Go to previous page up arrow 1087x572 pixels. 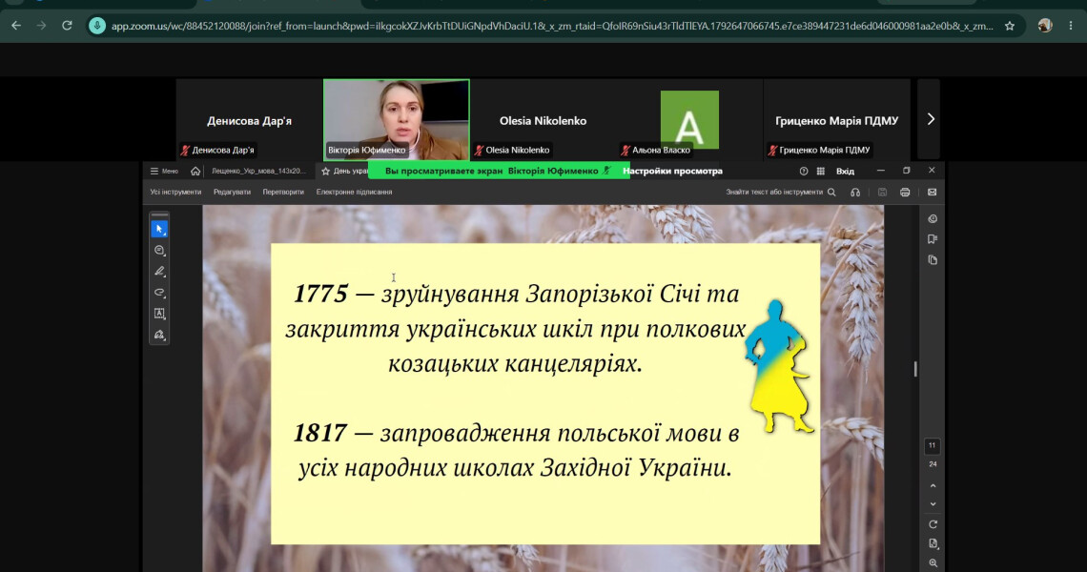[x=933, y=486]
